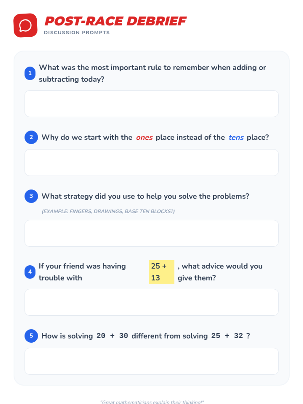Click the yellow highlighted 25 + 13 box

click(x=161, y=272)
